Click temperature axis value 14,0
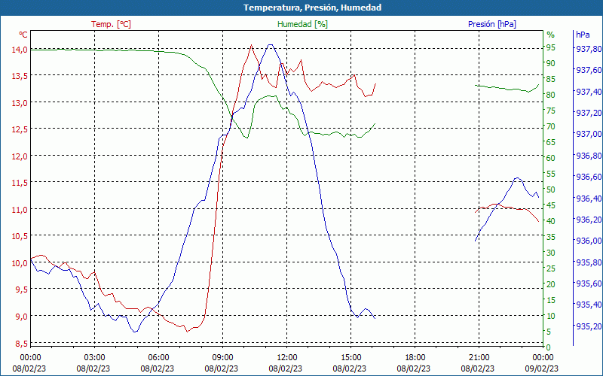Viewport: 603px width, 376px height. pos(21,49)
